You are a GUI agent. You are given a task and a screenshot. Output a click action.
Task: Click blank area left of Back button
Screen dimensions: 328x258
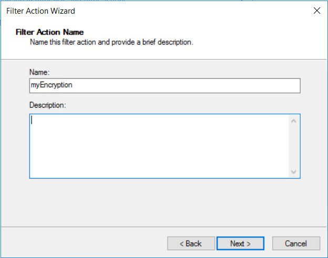coord(84,243)
